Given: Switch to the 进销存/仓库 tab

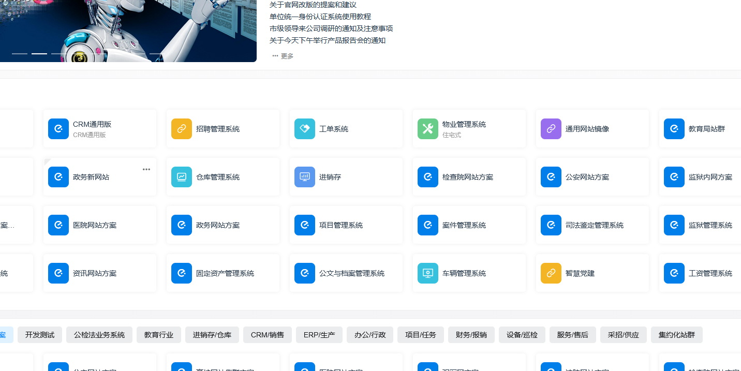Looking at the screenshot, I should (x=212, y=335).
